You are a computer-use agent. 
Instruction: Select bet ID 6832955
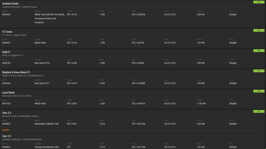6,15
